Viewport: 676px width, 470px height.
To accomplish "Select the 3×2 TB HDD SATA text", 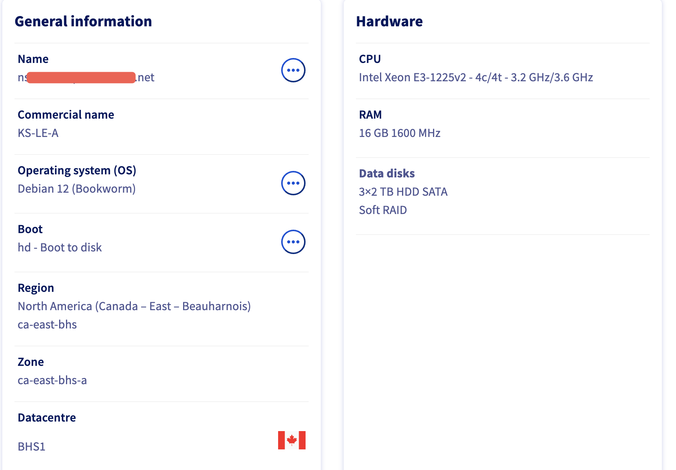I will coord(403,192).
